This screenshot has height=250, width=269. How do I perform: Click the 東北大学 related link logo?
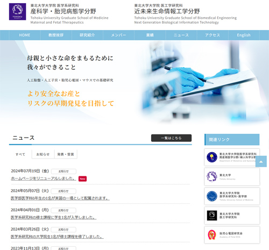tap(212, 176)
